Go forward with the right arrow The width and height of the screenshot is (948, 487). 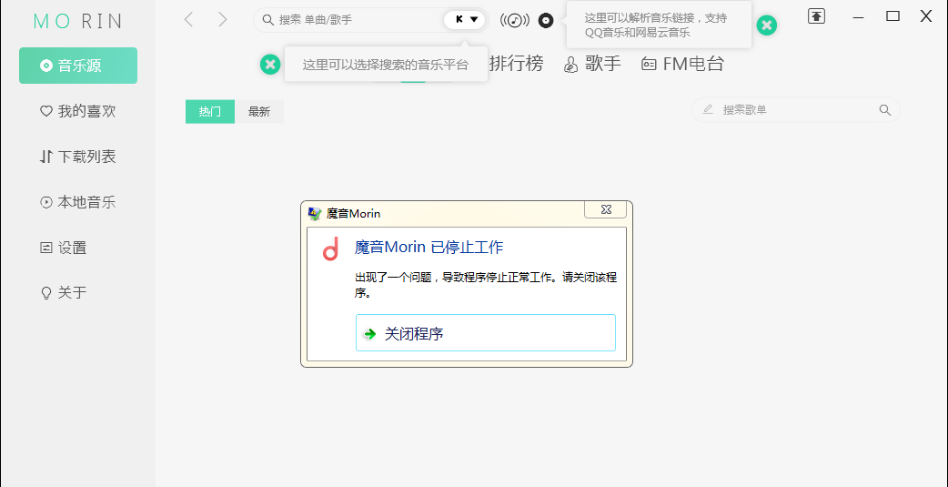(x=223, y=20)
